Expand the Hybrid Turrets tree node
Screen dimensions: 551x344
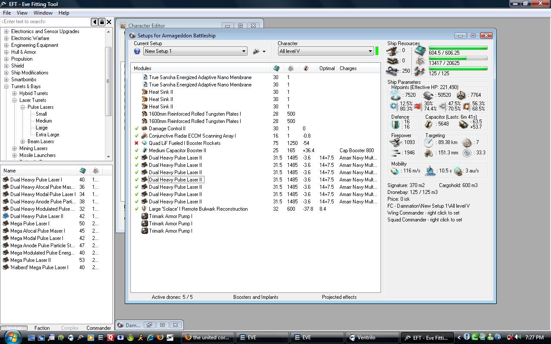(x=15, y=93)
